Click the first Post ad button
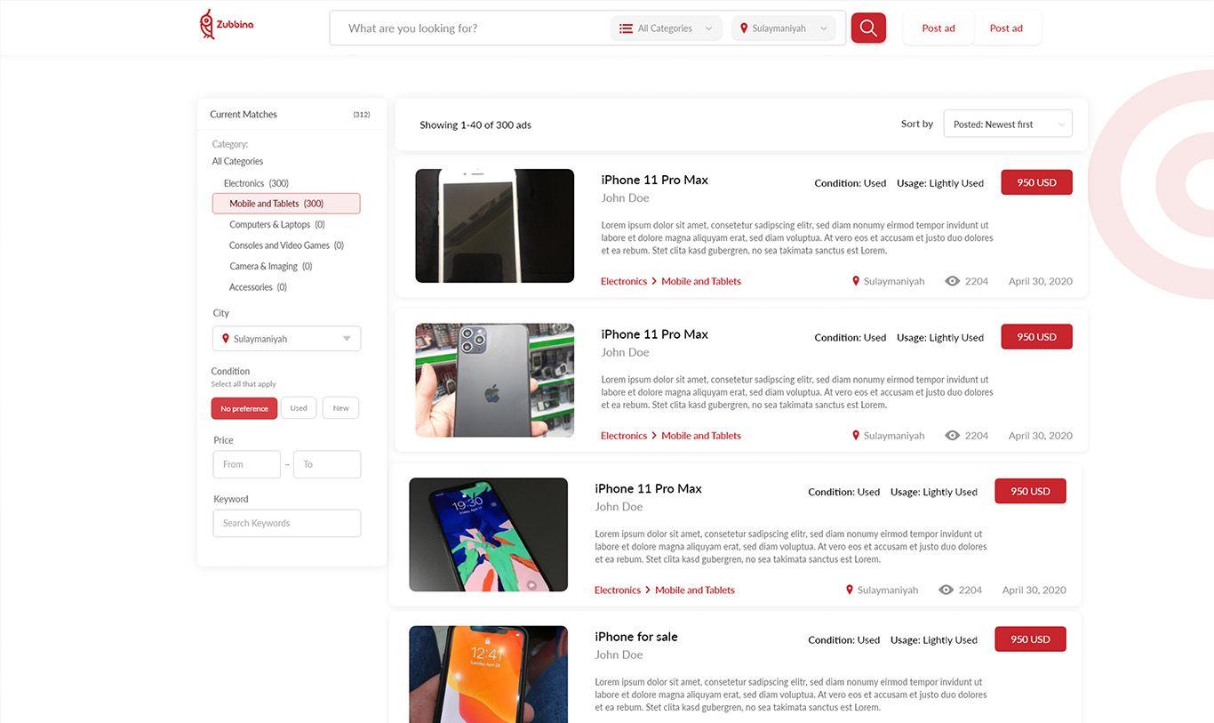The image size is (1214, 723). [938, 28]
